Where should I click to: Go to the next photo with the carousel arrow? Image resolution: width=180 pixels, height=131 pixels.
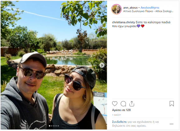click(102, 65)
